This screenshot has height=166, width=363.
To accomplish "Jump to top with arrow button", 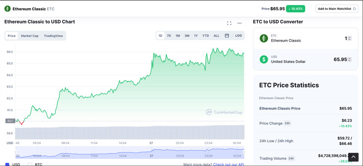I will tap(353, 157).
